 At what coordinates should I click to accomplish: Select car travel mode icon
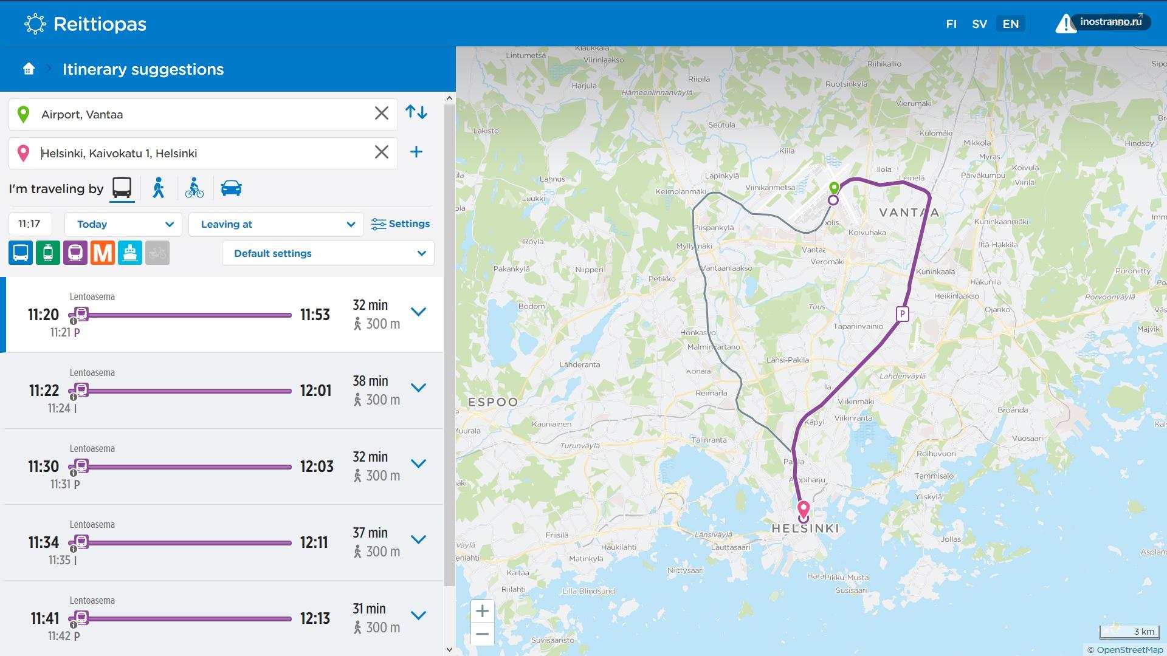(x=231, y=188)
